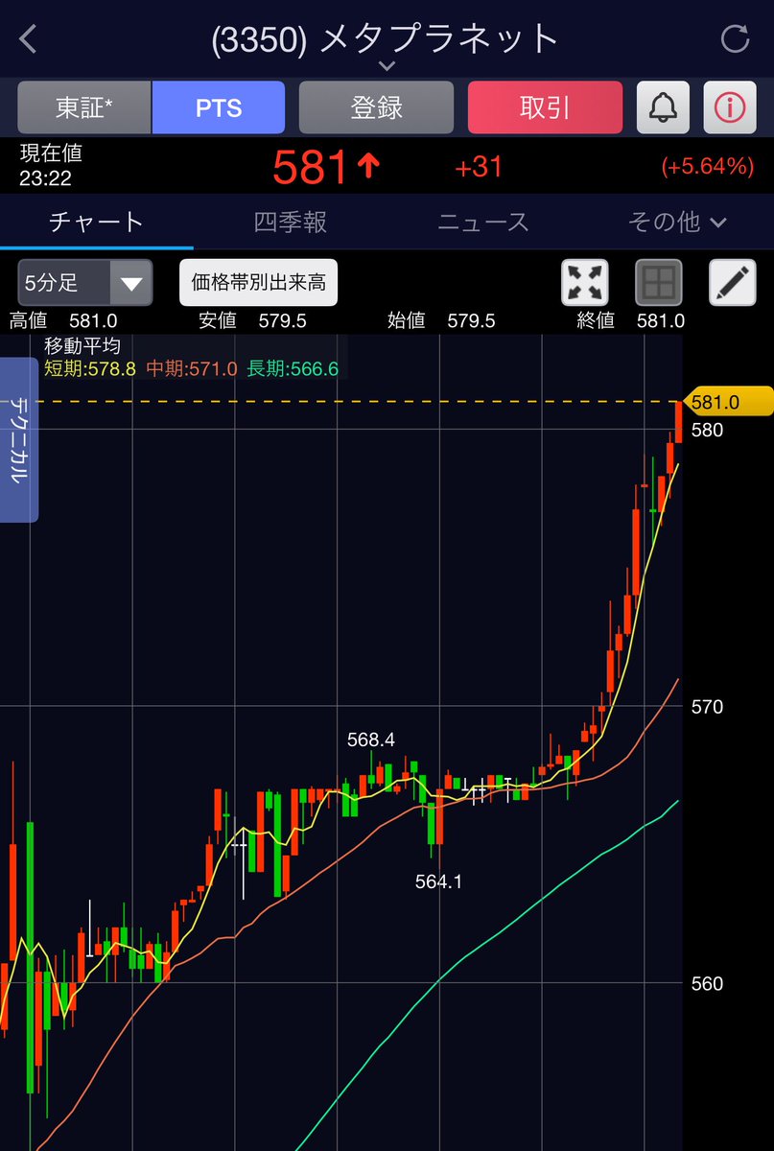
Task: Select the チャート tab
Action: [96, 223]
